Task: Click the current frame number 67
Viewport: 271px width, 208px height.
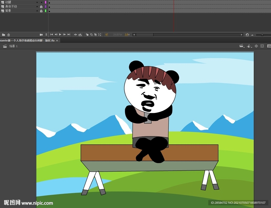Action: tap(107, 34)
